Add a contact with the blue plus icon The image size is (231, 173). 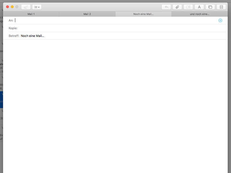(x=220, y=20)
